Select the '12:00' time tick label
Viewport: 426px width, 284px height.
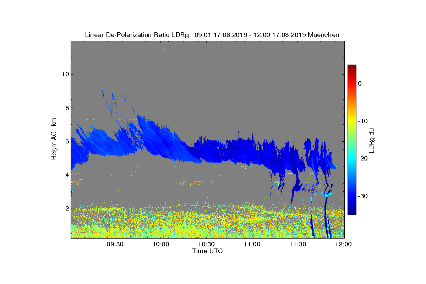click(343, 244)
